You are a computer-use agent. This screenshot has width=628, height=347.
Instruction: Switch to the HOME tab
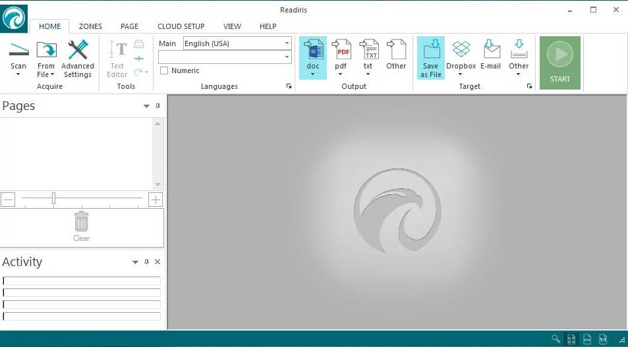49,26
